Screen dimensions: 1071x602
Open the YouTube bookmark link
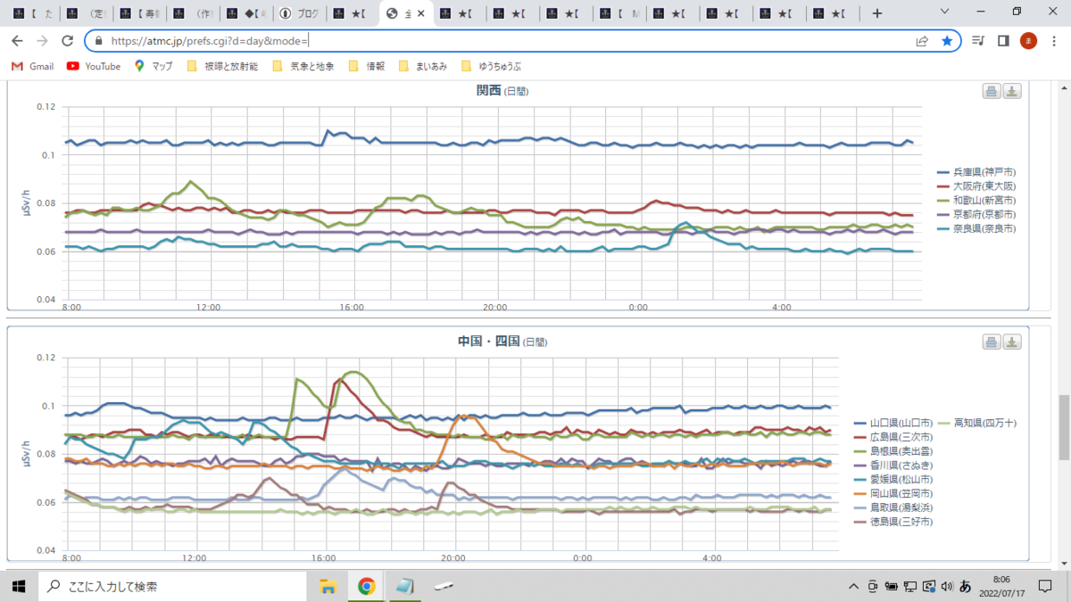pos(94,67)
